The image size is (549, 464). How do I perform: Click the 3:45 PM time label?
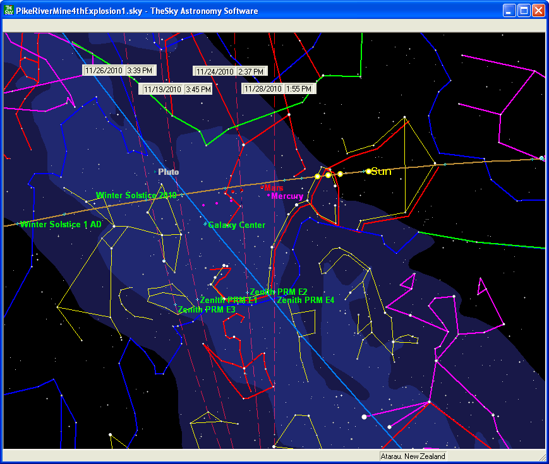click(198, 90)
